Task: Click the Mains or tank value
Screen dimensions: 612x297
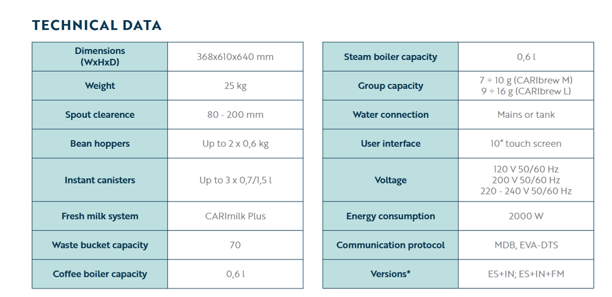Action: point(526,115)
